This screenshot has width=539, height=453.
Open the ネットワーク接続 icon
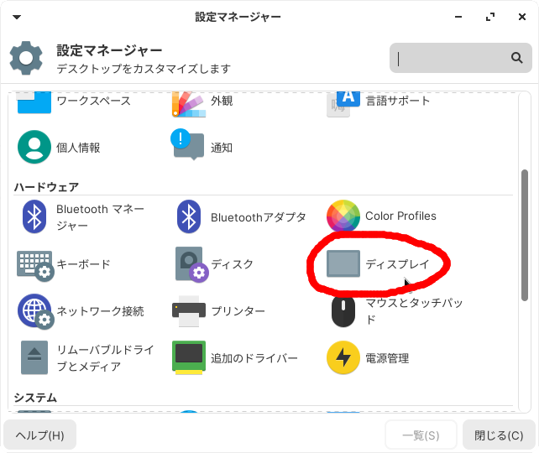pos(35,311)
